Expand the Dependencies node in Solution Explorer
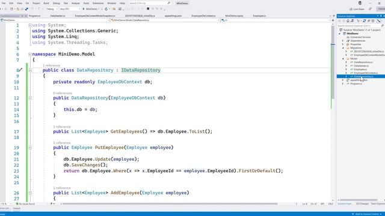The height and width of the screenshot is (216, 385). (x=343, y=41)
